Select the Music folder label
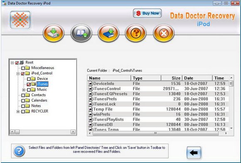241x163 pixels. point(42,89)
